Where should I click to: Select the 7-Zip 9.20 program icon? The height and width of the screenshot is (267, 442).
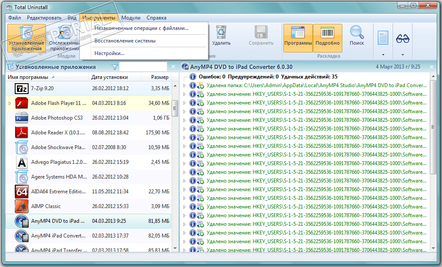click(22, 88)
